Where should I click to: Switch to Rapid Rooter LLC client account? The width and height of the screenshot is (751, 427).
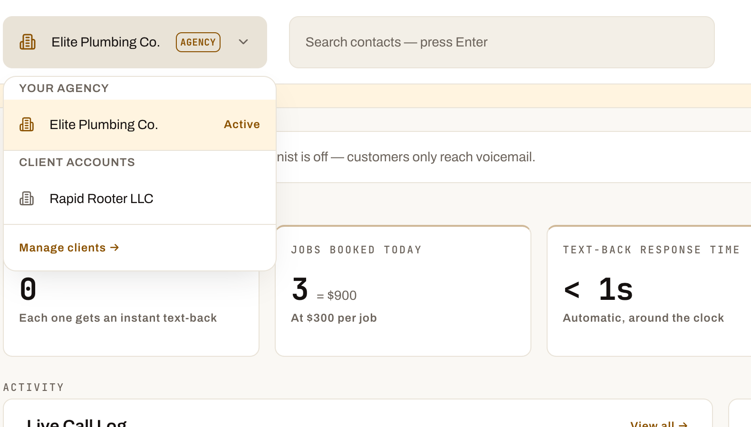pos(140,199)
